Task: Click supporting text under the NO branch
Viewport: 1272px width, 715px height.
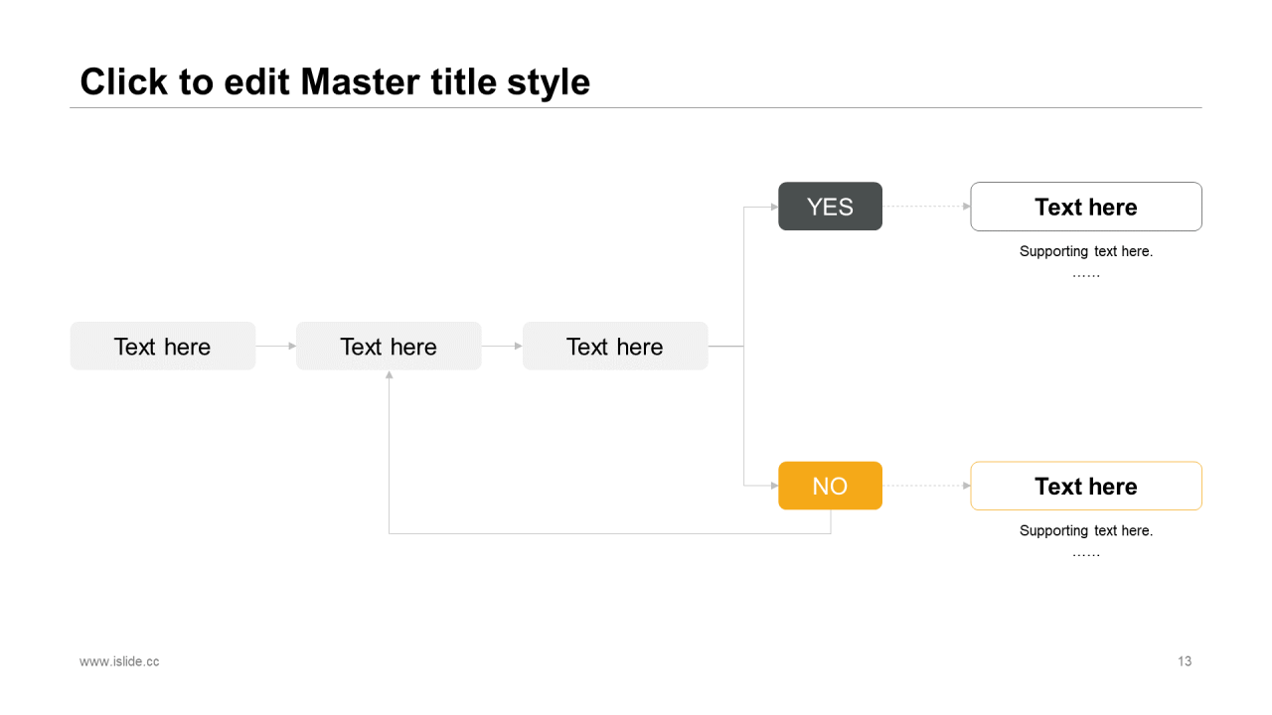Action: [x=1086, y=531]
